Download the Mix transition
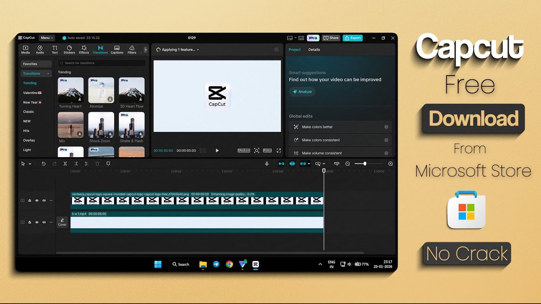The image size is (541, 304). click(x=79, y=134)
